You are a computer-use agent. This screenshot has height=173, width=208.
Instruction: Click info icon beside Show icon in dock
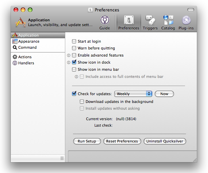coord(69,62)
